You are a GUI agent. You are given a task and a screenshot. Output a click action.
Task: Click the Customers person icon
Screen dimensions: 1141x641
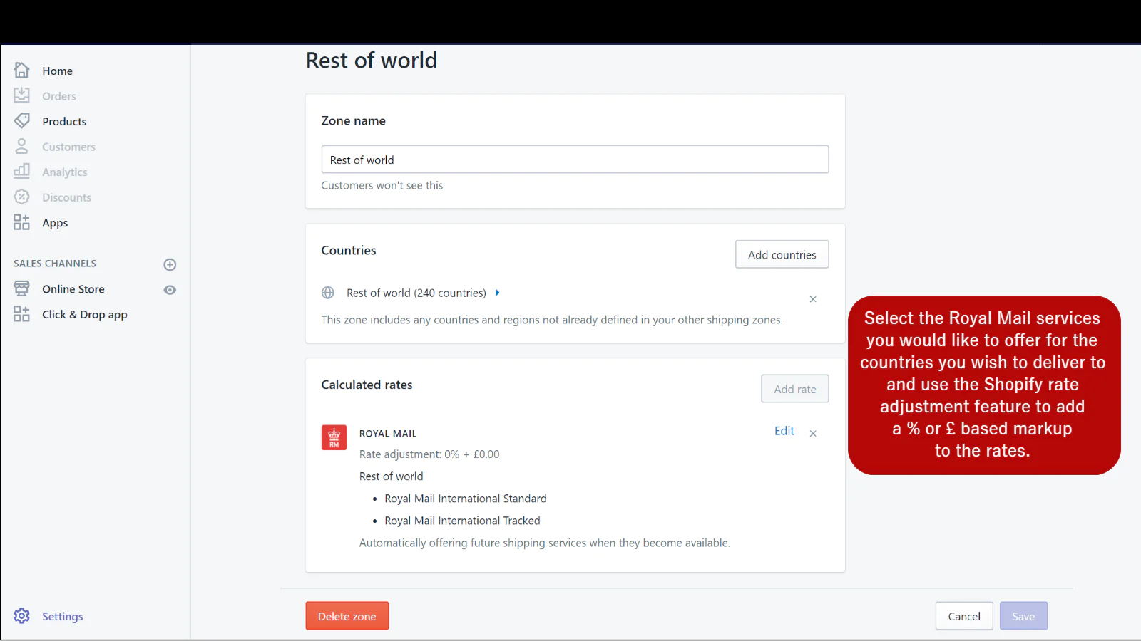pyautogui.click(x=21, y=146)
